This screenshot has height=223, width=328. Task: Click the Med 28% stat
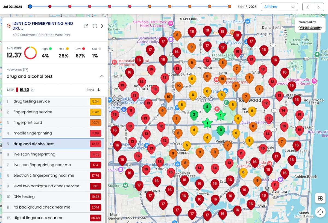64,52
